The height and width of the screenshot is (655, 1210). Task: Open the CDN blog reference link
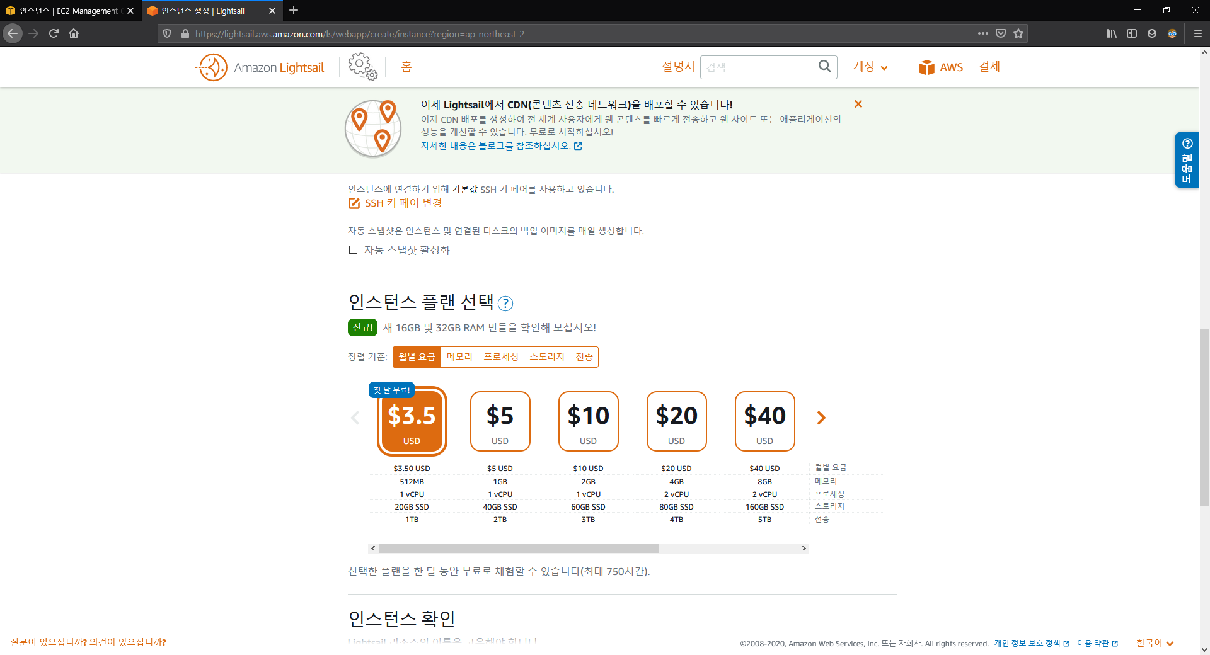pos(502,146)
